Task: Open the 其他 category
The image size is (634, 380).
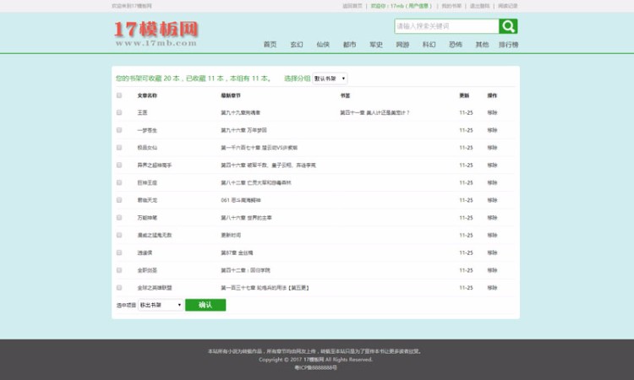Action: 482,45
